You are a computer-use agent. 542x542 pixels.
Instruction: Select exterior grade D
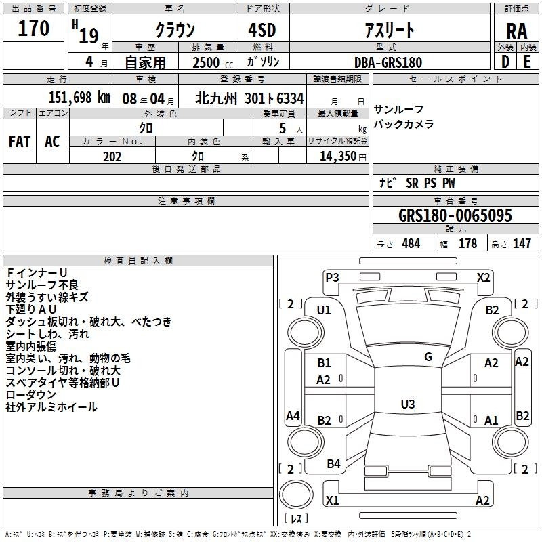(505, 62)
